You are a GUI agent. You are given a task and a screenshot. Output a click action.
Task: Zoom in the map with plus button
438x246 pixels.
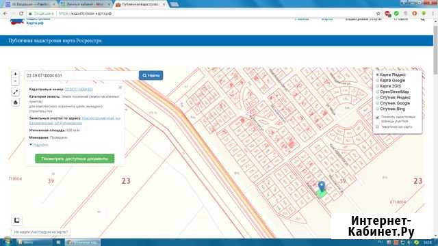[x=15, y=74]
